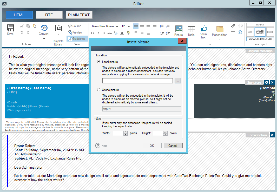Pick the text highlight color

coord(128,33)
